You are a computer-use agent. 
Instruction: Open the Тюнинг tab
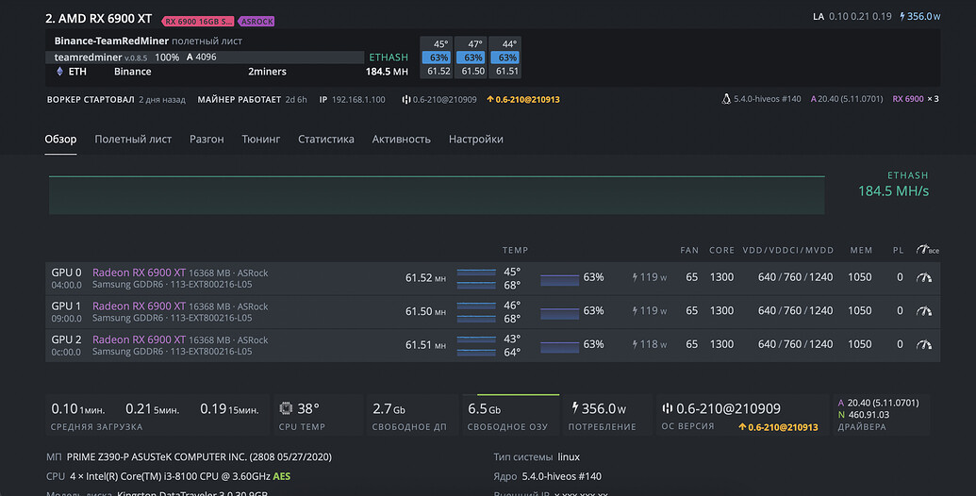(x=261, y=139)
